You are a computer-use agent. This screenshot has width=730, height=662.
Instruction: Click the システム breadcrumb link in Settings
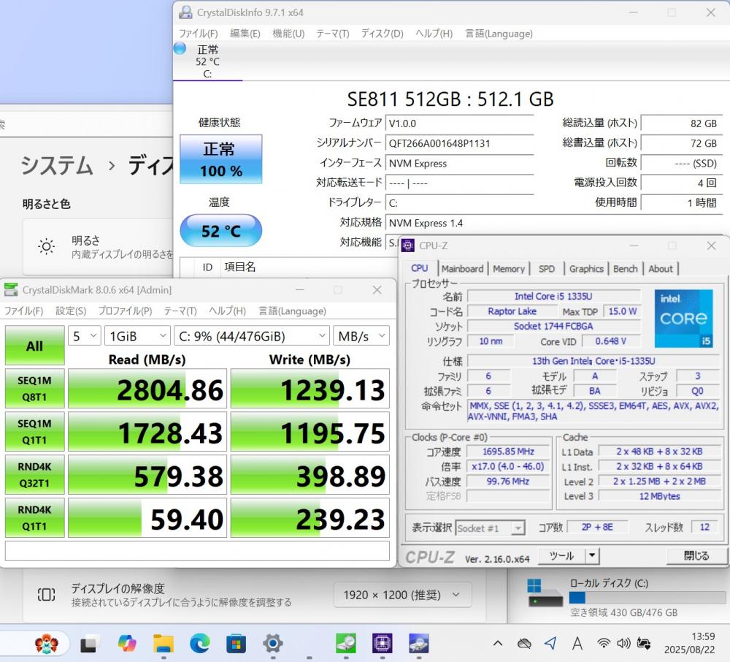pyautogui.click(x=57, y=165)
